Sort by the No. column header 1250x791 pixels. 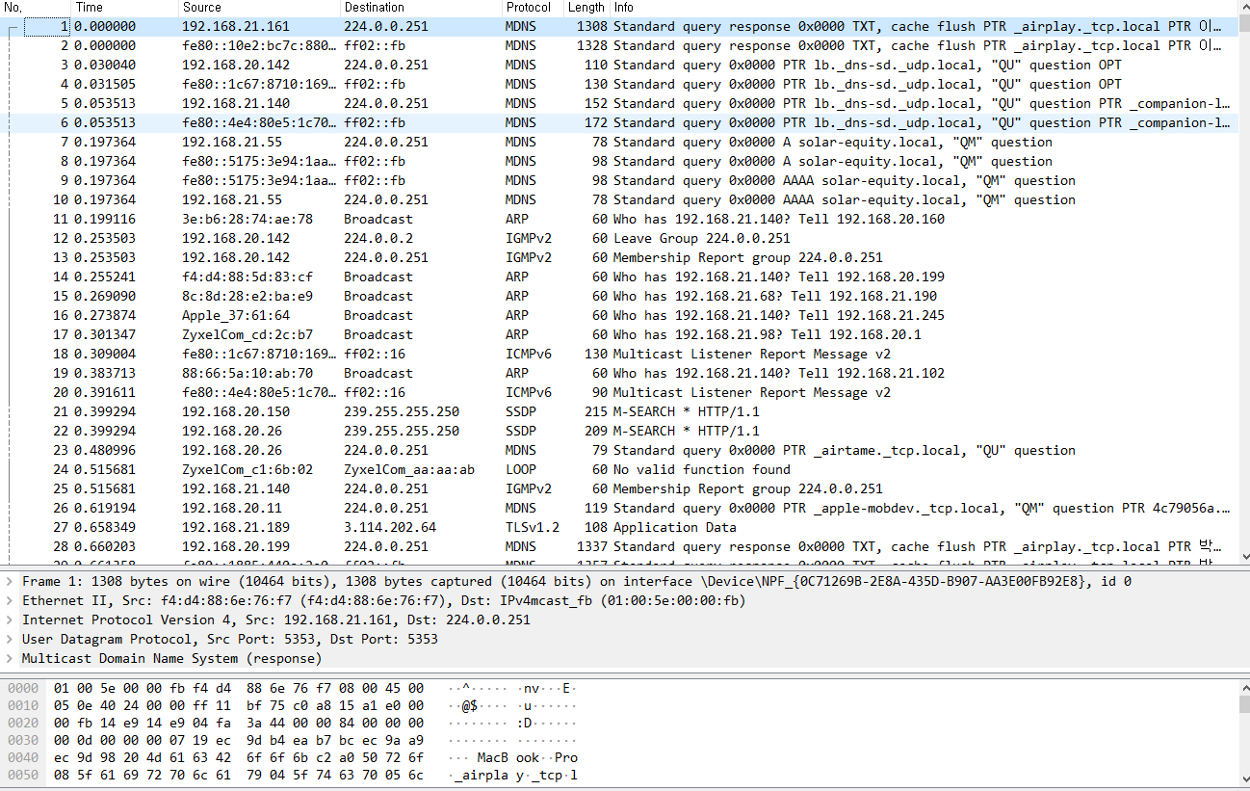click(x=35, y=7)
